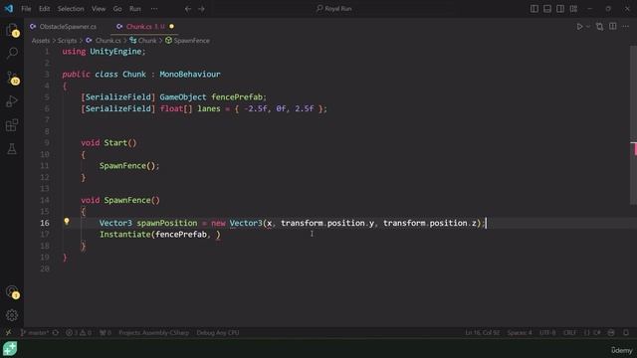Click the Spaces: 4 indentation setting
Image resolution: width=637 pixels, height=358 pixels.
coord(520,332)
